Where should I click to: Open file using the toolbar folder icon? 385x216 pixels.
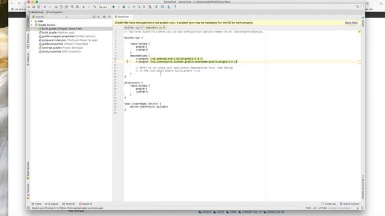tap(29, 7)
